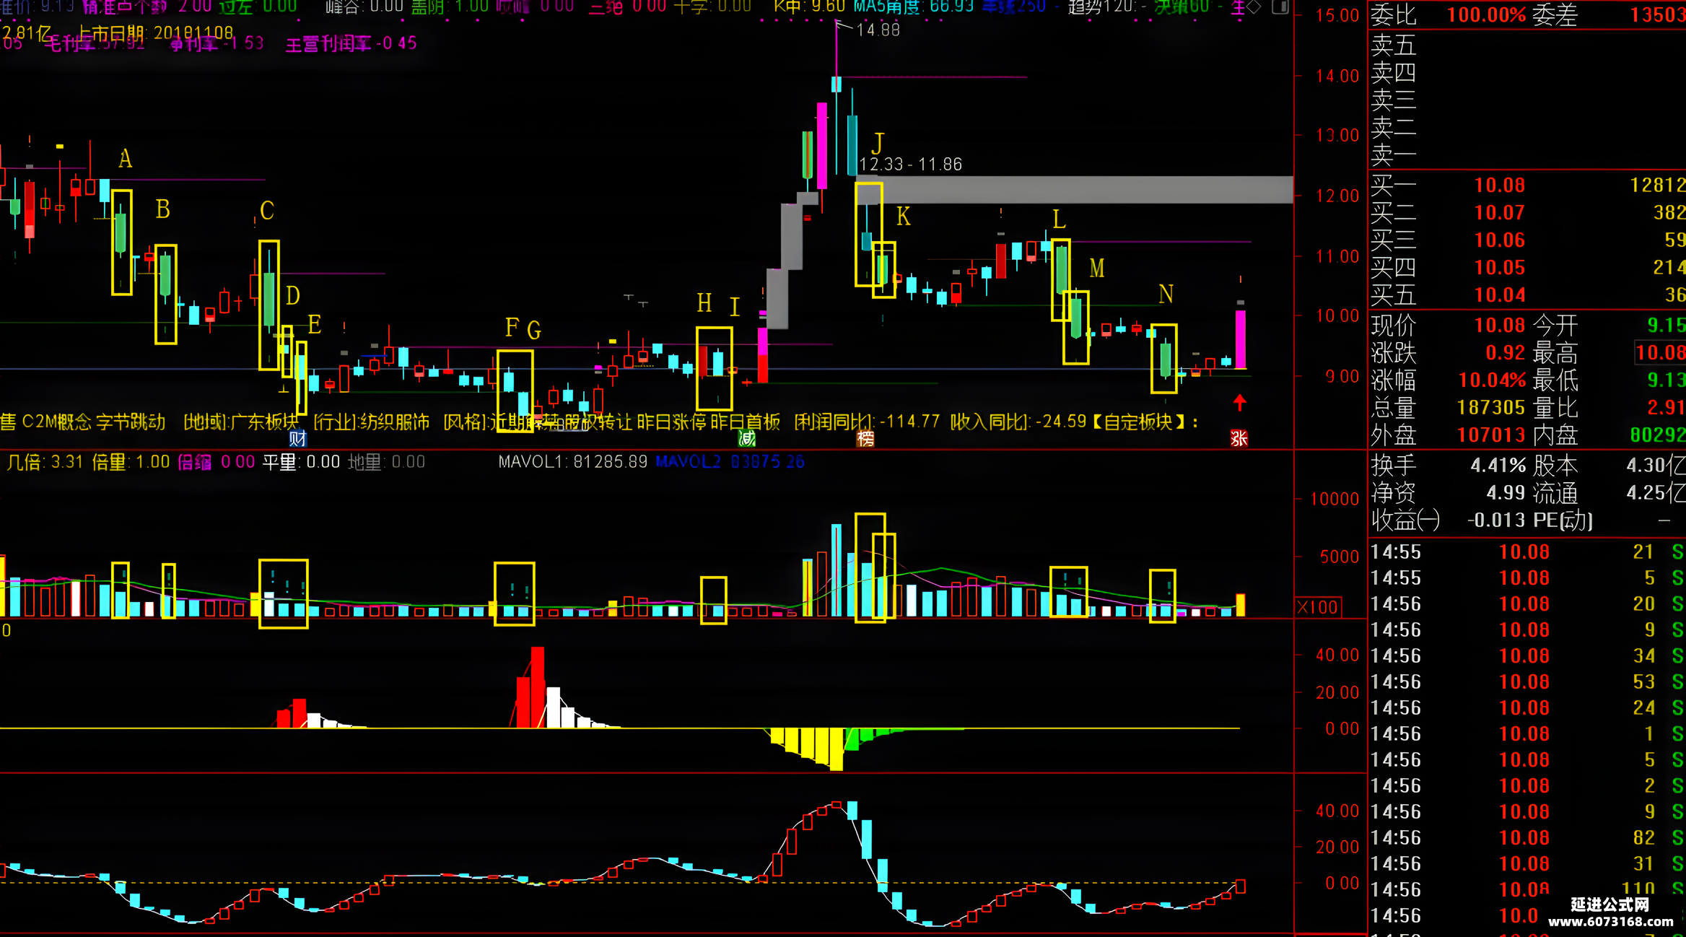Click the green 减 event marker
This screenshot has width=1686, height=937.
(x=747, y=437)
